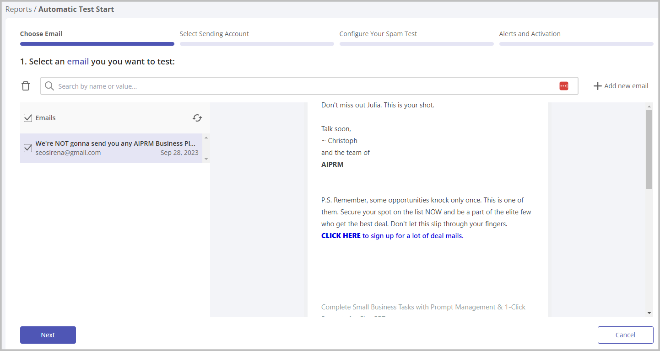Open the CLICK HERE link in preview

click(341, 236)
